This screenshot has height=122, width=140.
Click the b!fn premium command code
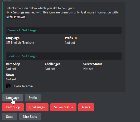click(16, 17)
